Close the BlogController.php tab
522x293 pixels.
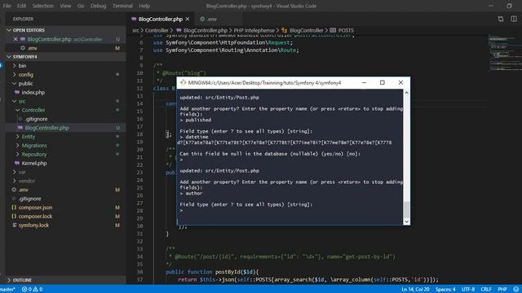coord(188,20)
